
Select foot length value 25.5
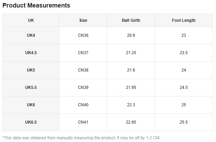[x=184, y=122]
